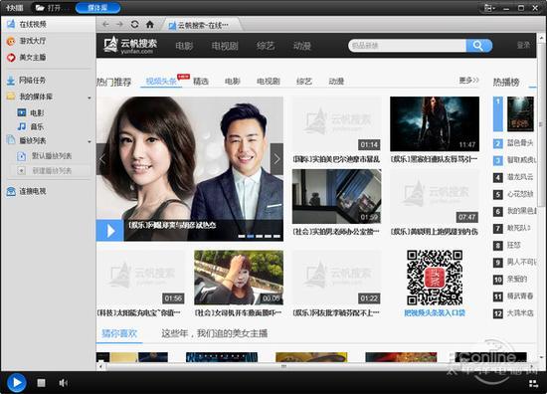Mute audio with the speaker icon

point(63,383)
